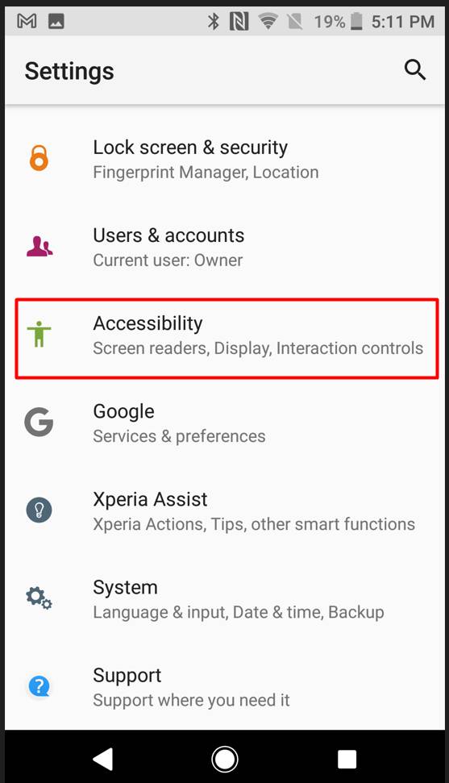The height and width of the screenshot is (783, 449).
Task: Open Google Services & preferences
Action: [225, 423]
